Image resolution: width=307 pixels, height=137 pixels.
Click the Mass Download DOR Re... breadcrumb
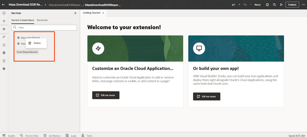pyautogui.click(x=26, y=5)
